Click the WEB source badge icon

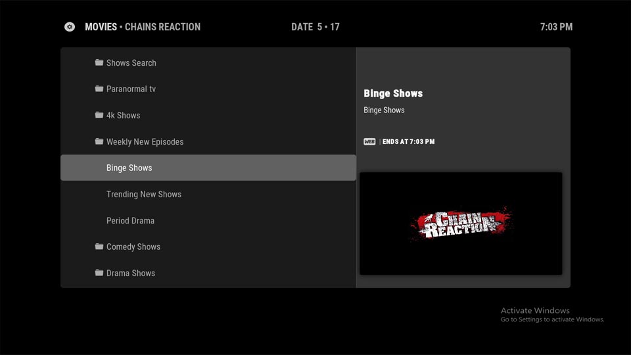click(369, 142)
